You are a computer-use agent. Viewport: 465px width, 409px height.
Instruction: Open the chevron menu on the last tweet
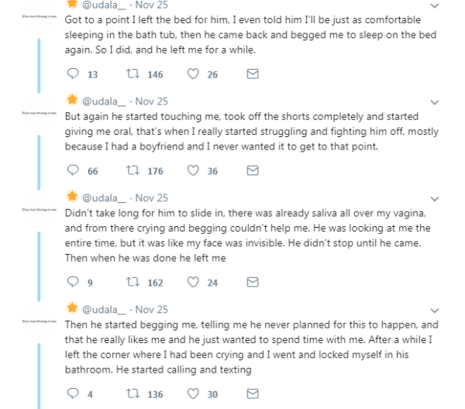435,311
